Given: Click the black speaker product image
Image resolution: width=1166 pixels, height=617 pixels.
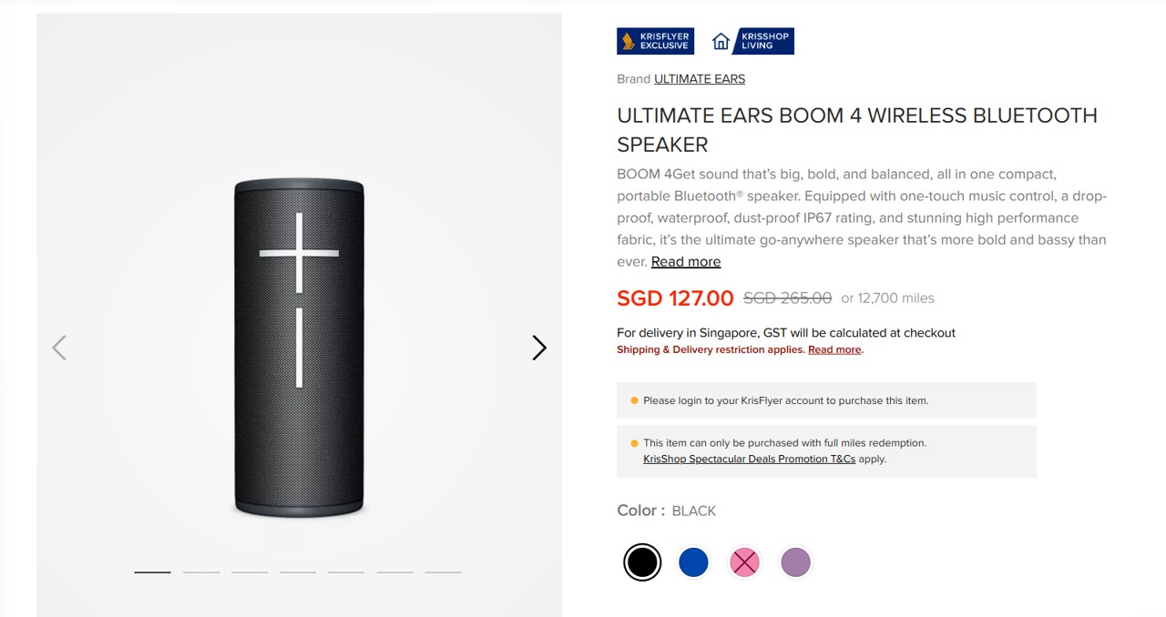Looking at the screenshot, I should pos(299,348).
